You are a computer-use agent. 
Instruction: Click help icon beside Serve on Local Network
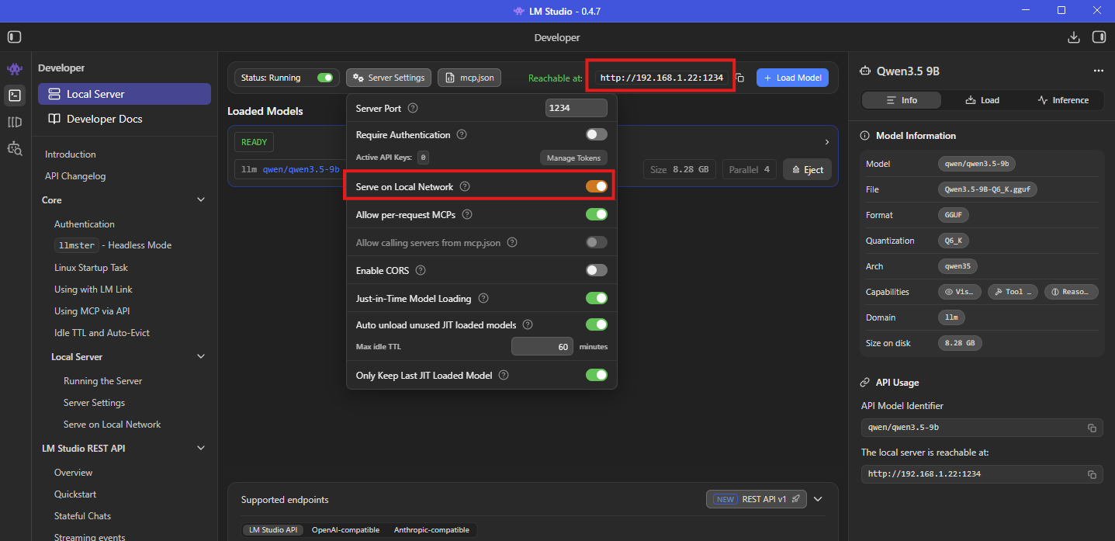(x=465, y=187)
